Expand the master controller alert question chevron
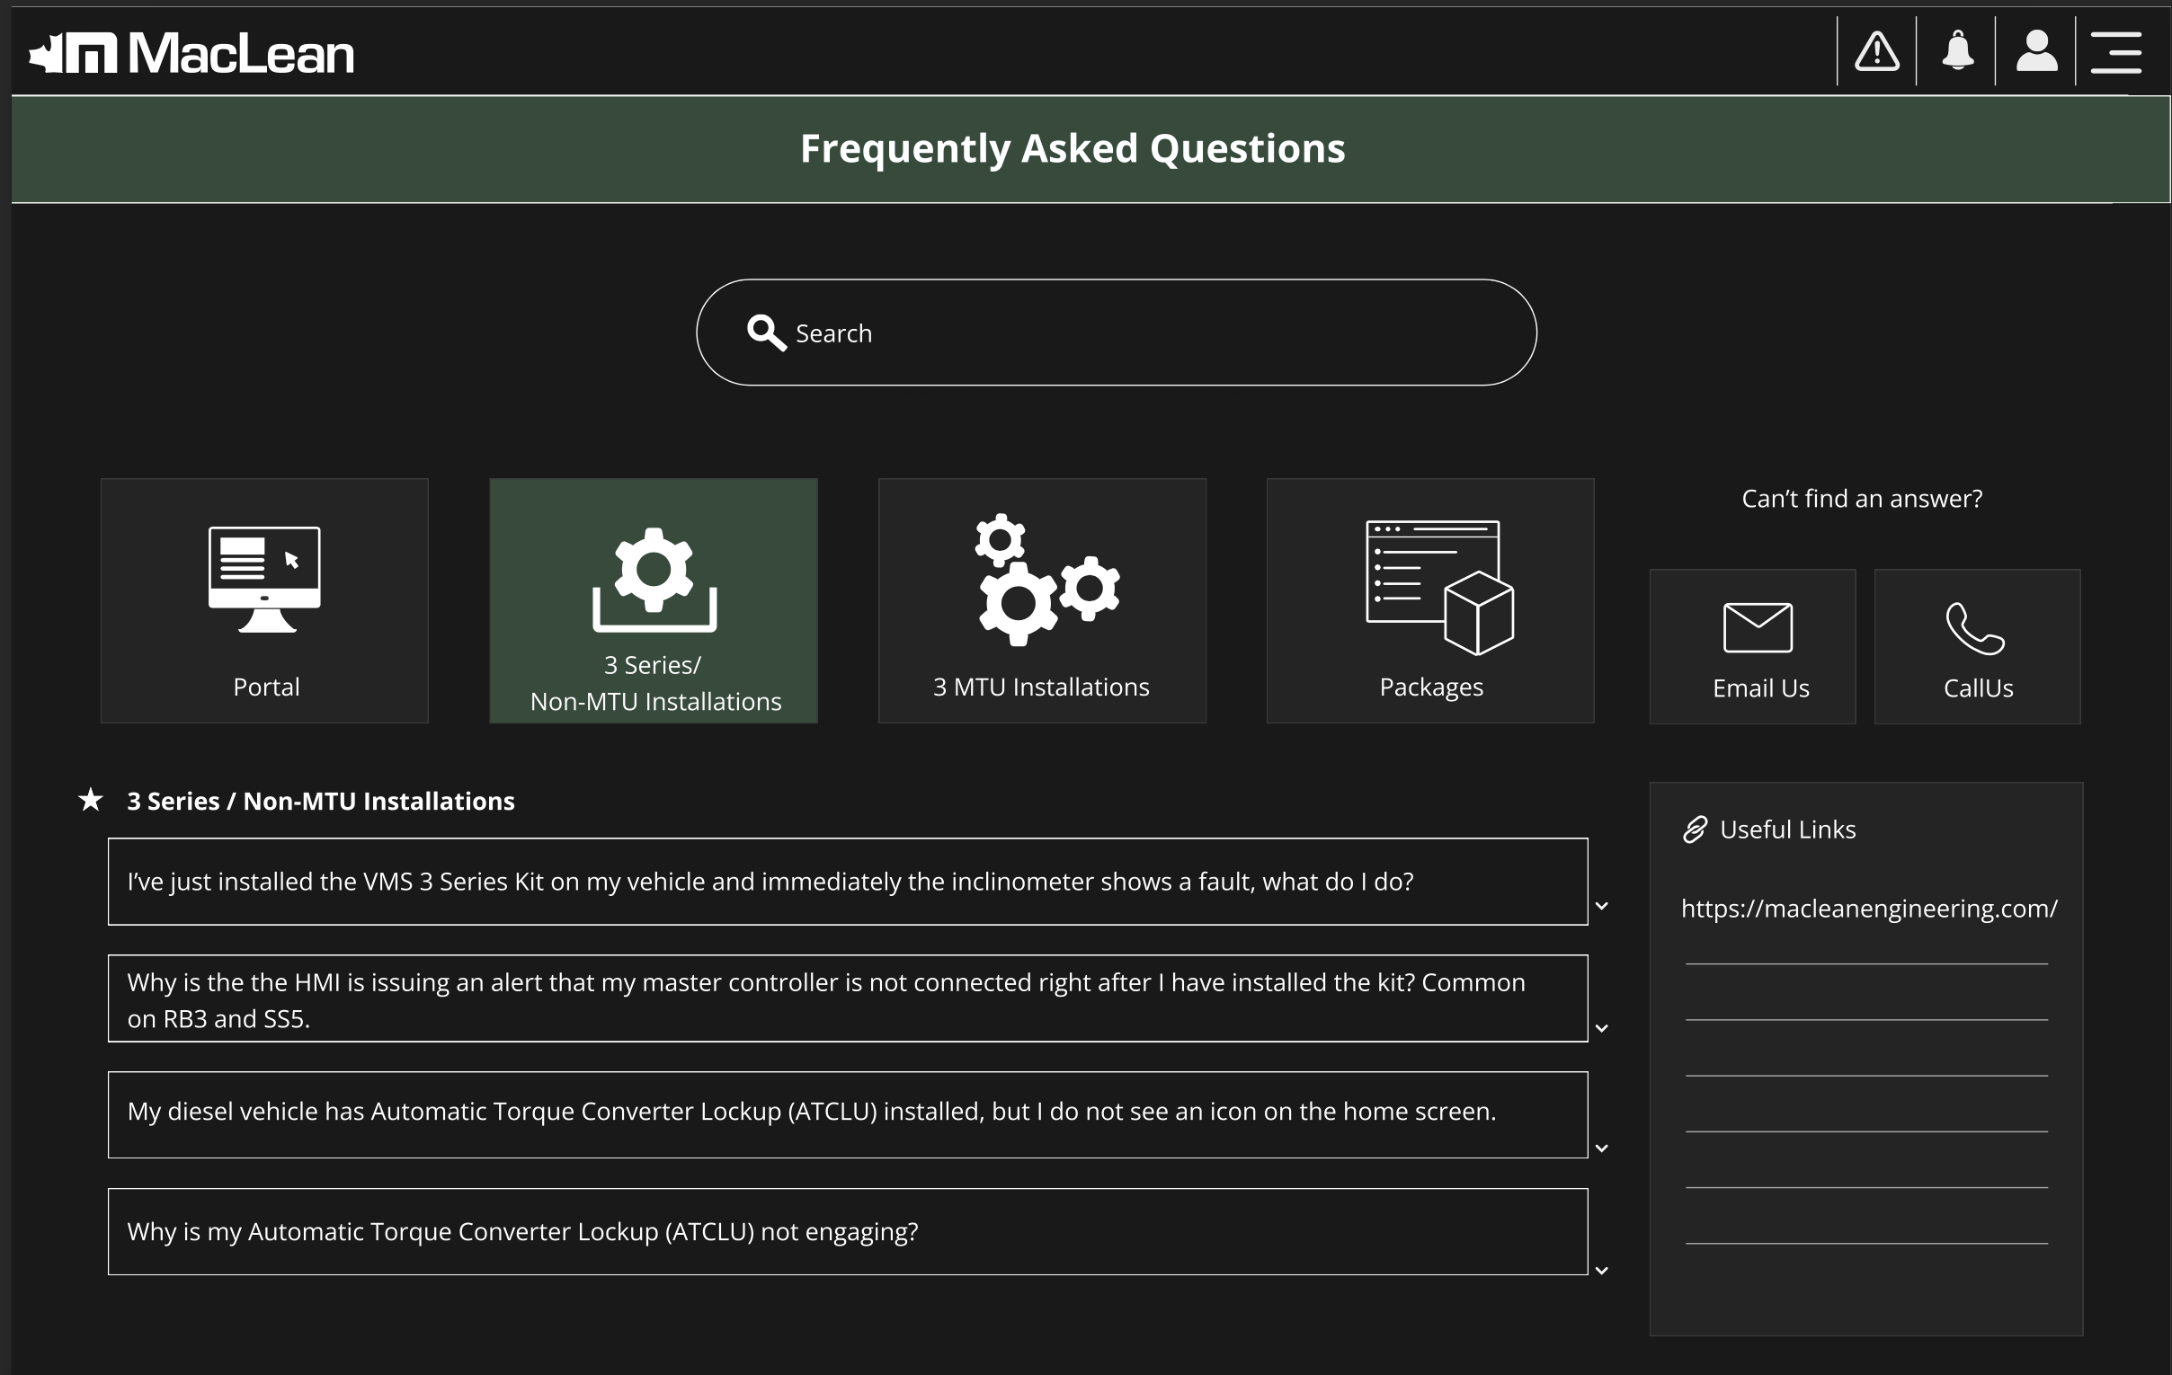This screenshot has height=1375, width=2172. (x=1602, y=1028)
